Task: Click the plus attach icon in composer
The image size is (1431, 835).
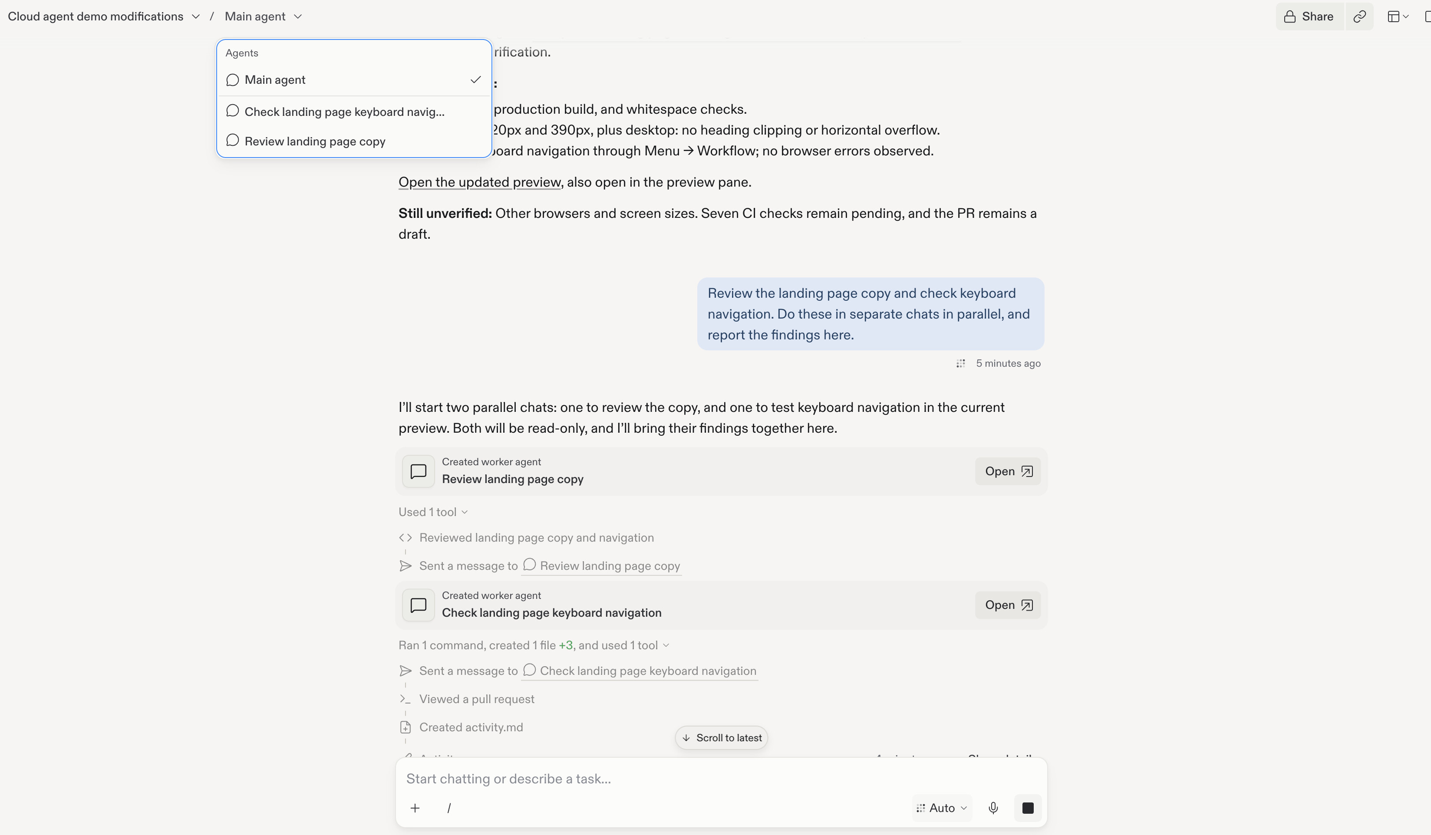Action: [x=415, y=809]
